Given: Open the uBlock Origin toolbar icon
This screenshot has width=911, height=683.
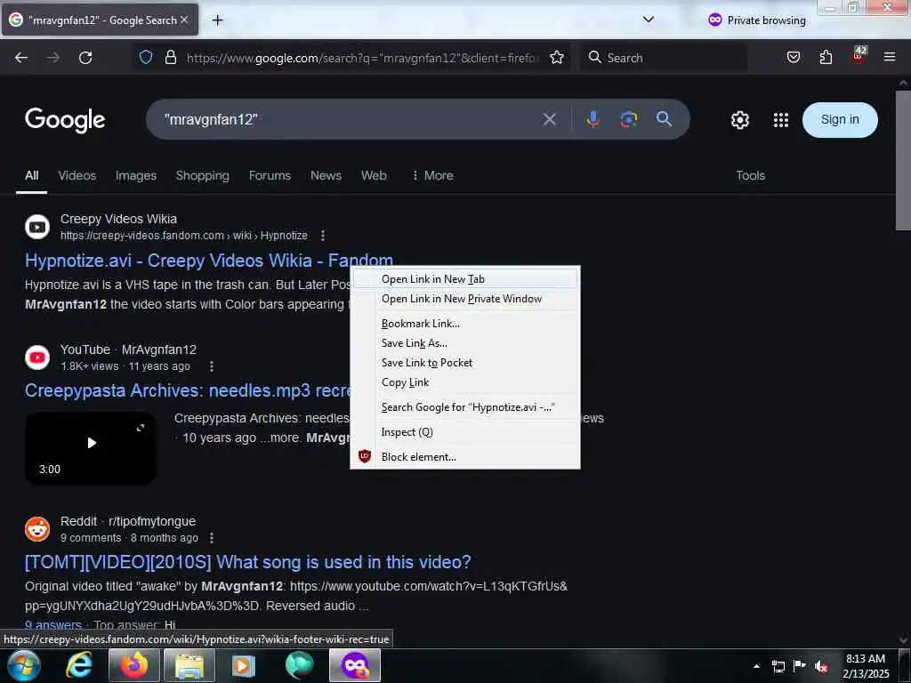Looking at the screenshot, I should (859, 56).
